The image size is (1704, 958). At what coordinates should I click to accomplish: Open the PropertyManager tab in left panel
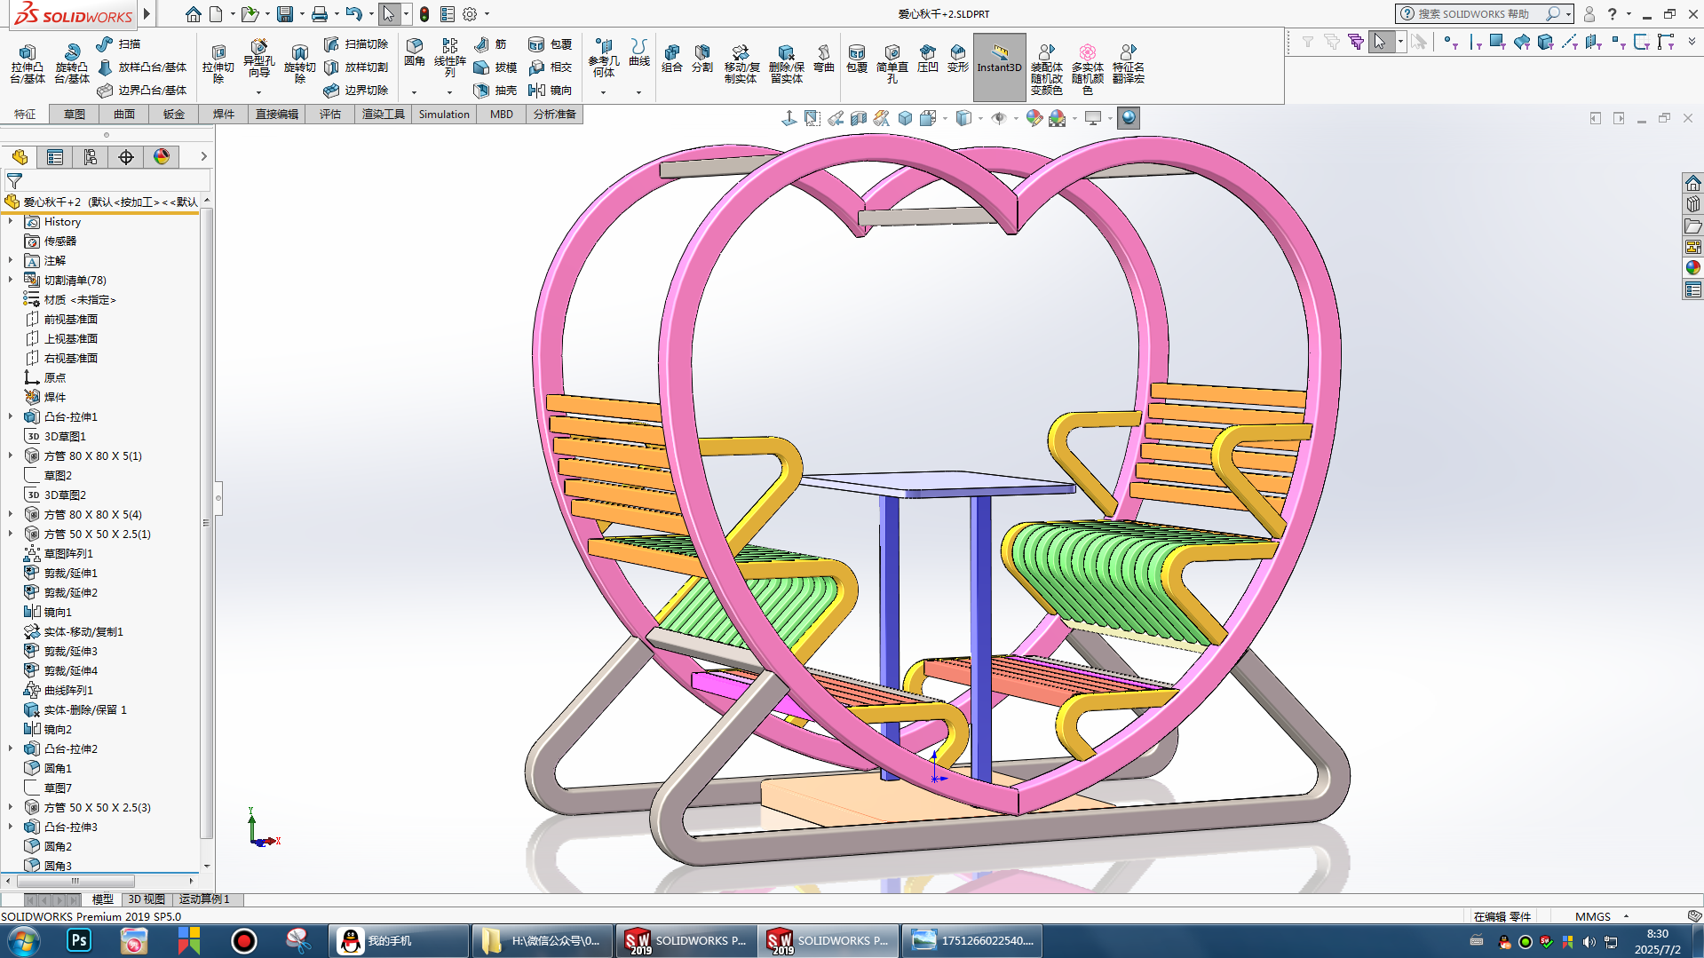[x=55, y=157]
